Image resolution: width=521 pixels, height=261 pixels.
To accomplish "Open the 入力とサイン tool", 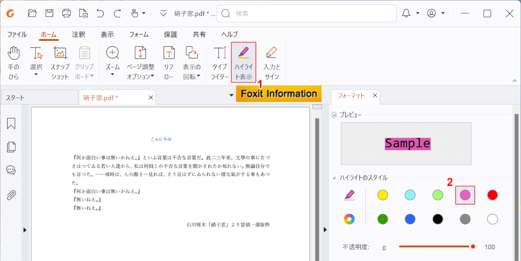I will (x=272, y=63).
